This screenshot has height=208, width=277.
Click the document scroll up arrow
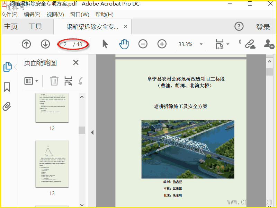pos(269,62)
